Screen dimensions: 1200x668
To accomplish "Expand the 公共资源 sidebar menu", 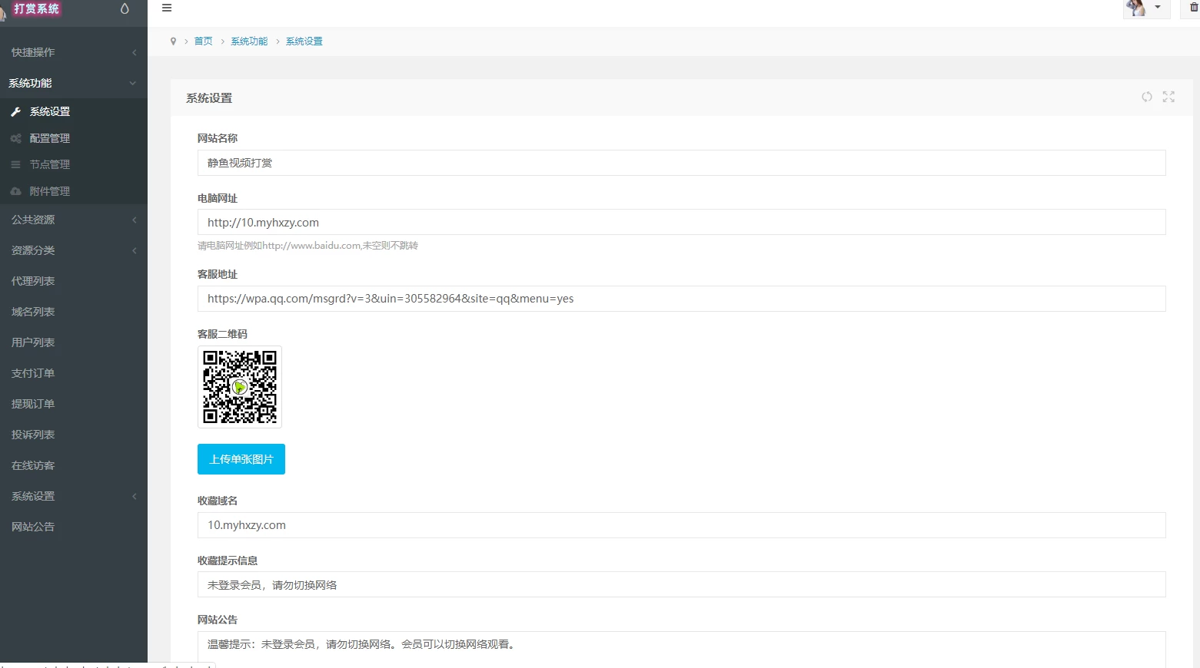I will (73, 220).
